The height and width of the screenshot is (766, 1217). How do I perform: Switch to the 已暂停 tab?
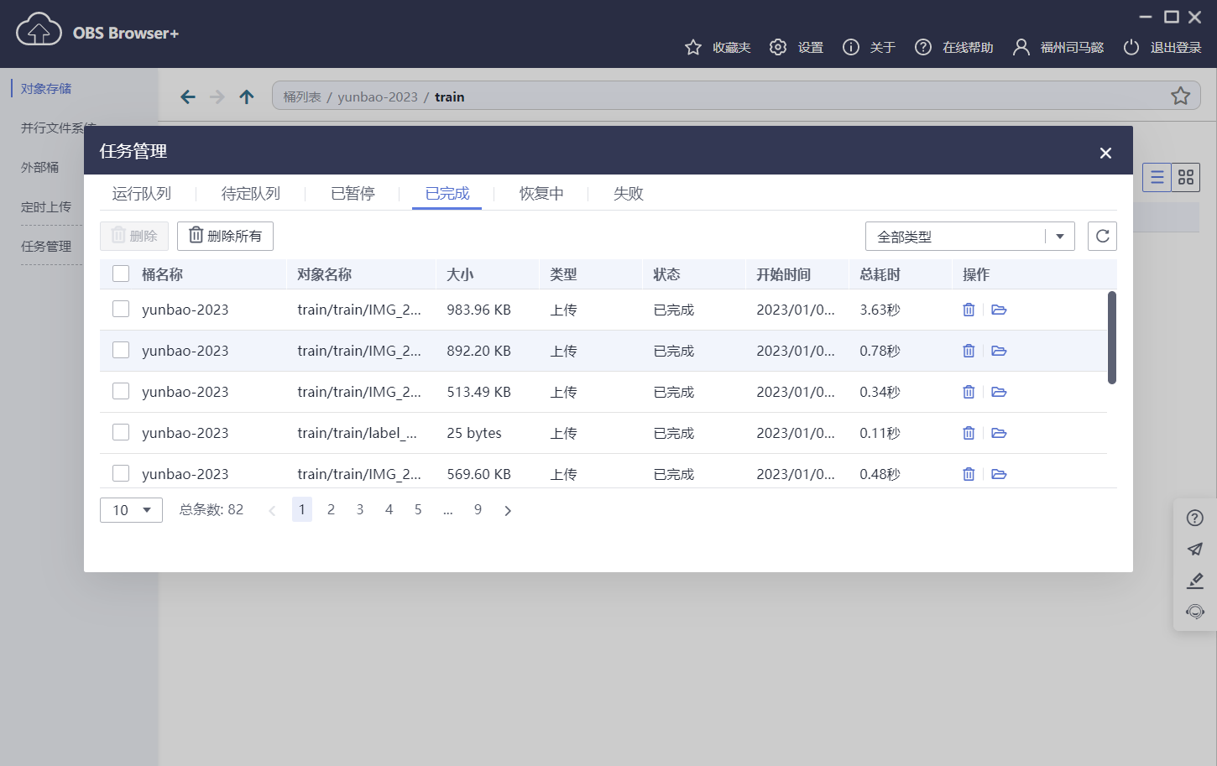[353, 194]
